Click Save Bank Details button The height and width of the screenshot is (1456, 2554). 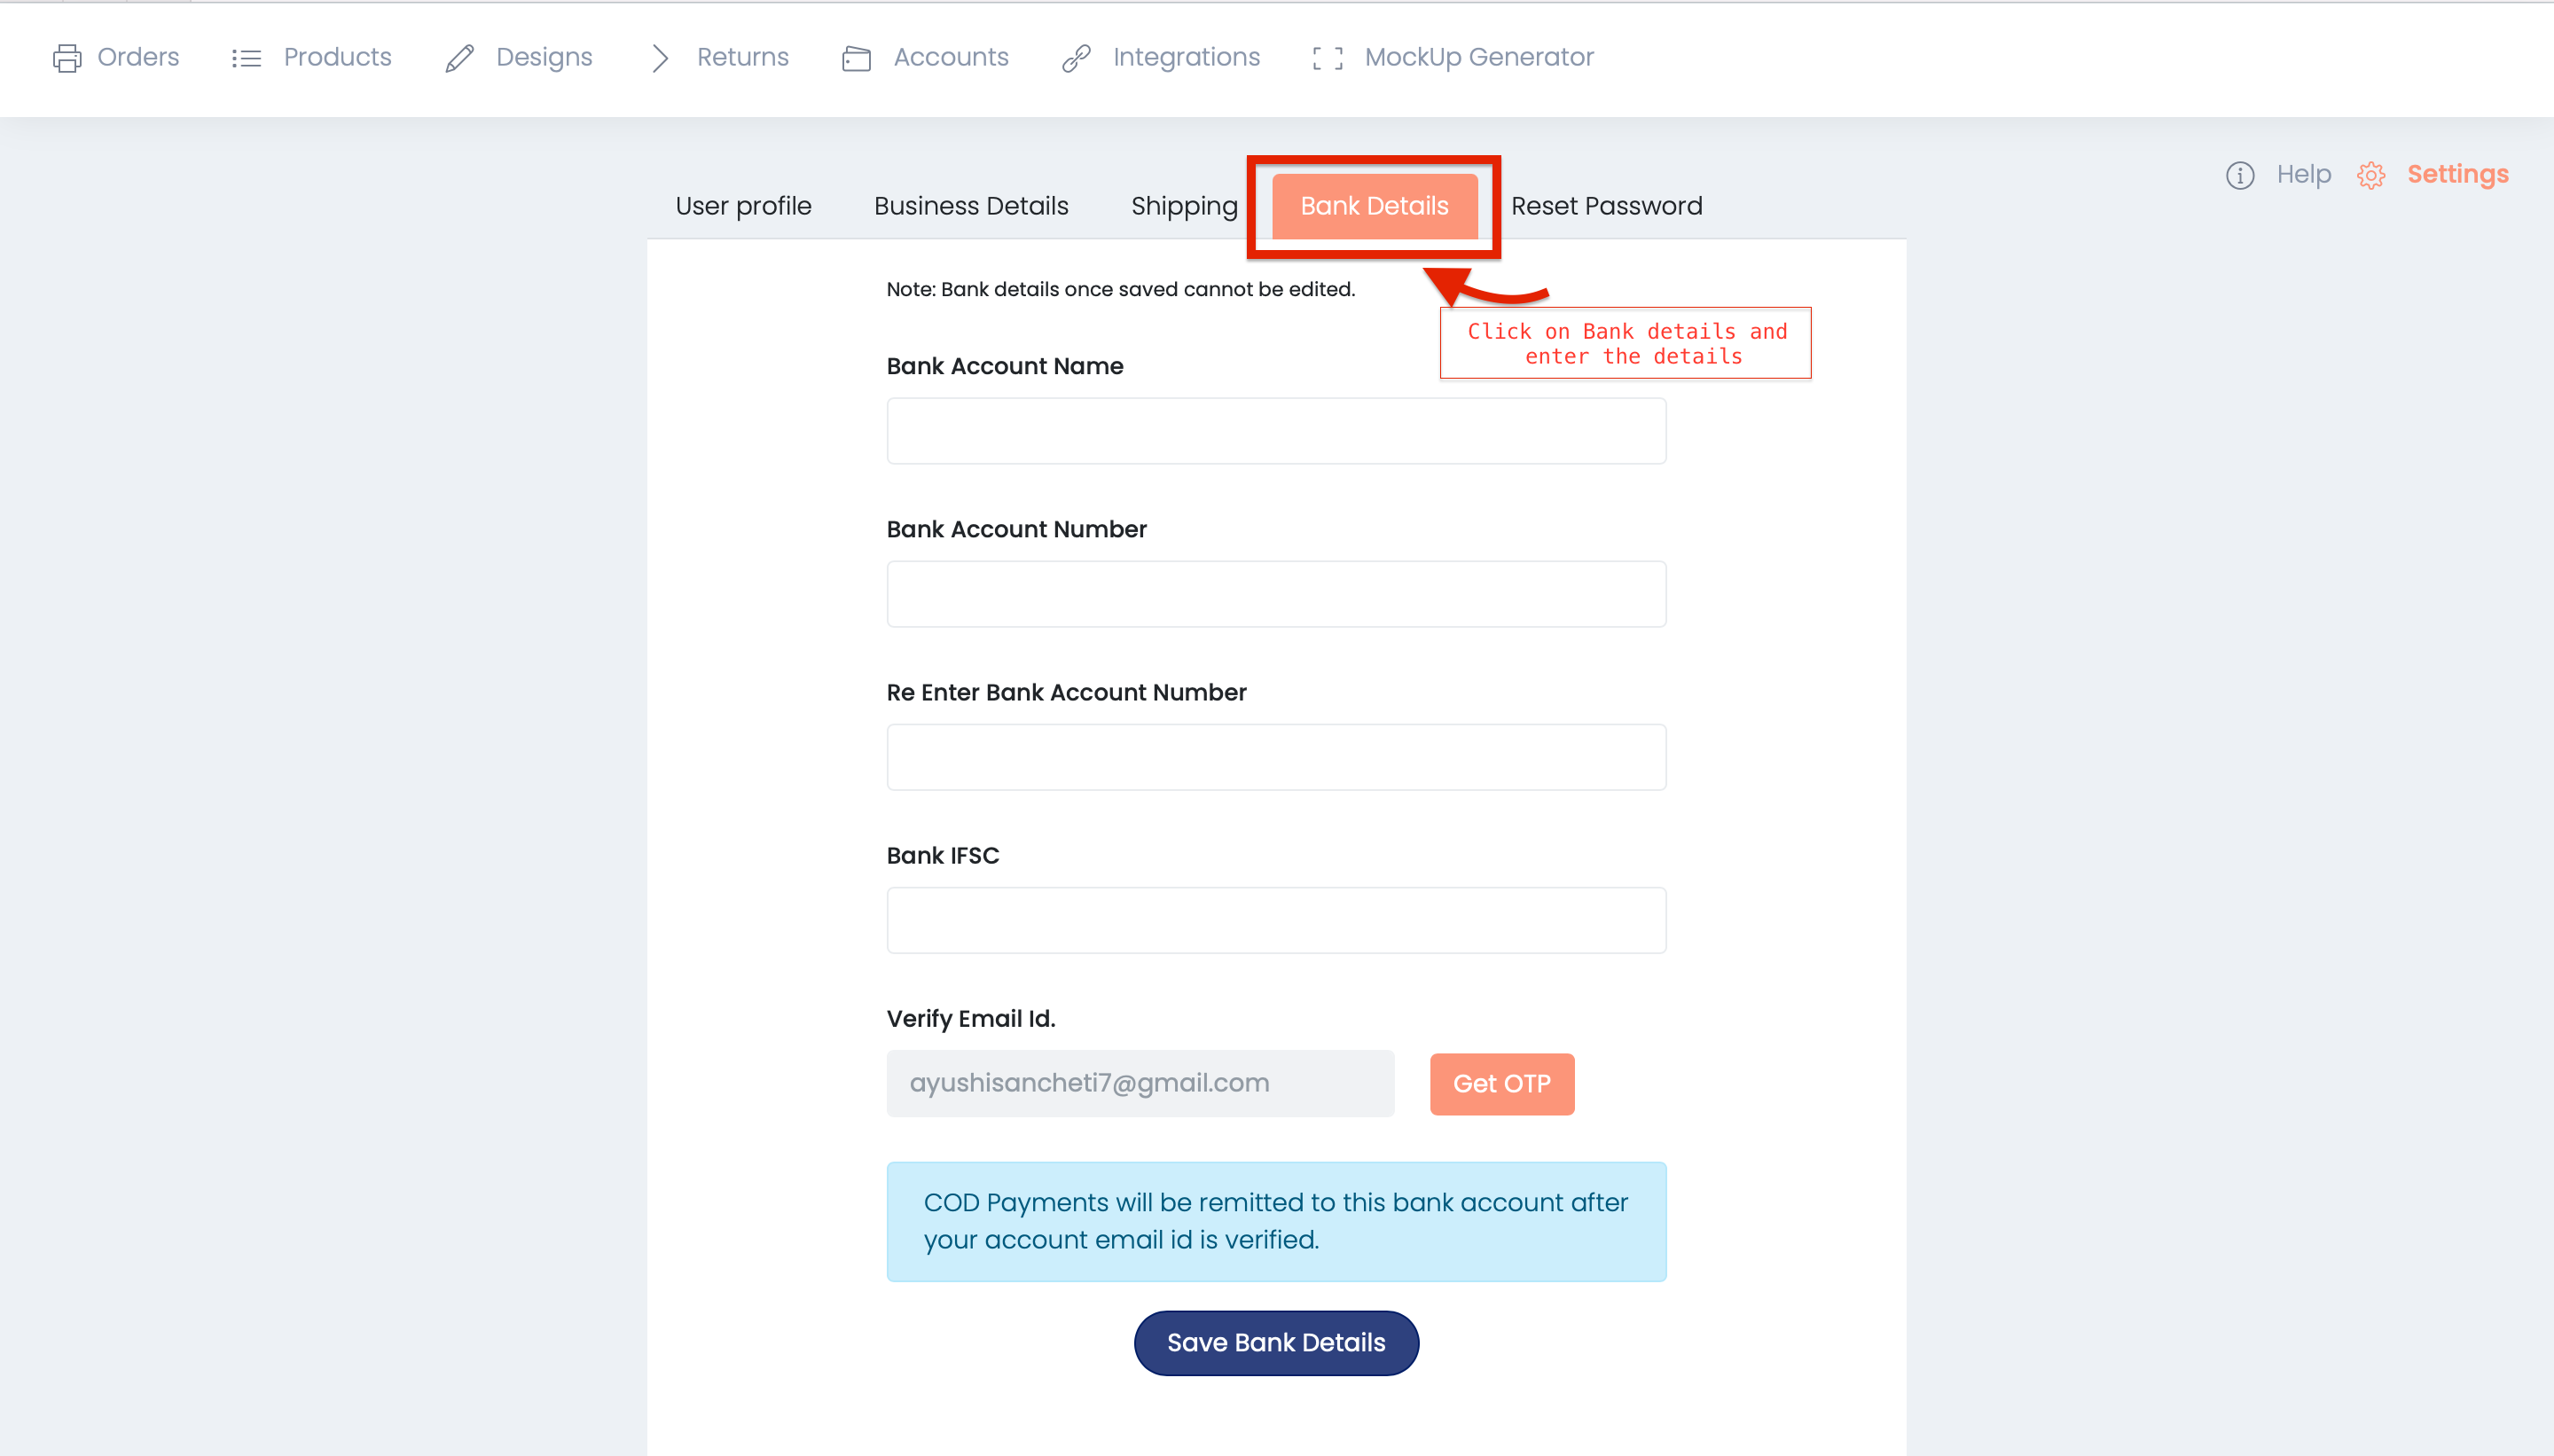click(x=1277, y=1342)
